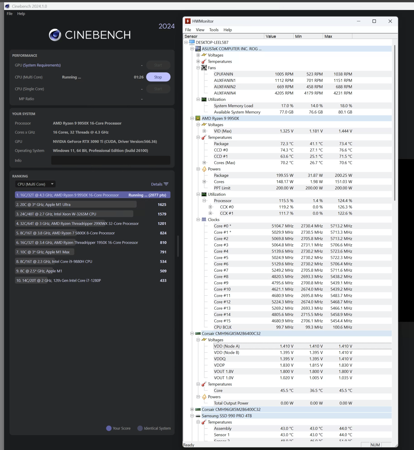Image resolution: width=414 pixels, height=450 pixels.
Task: Click Start for GPU benchmark
Action: [x=158, y=65]
